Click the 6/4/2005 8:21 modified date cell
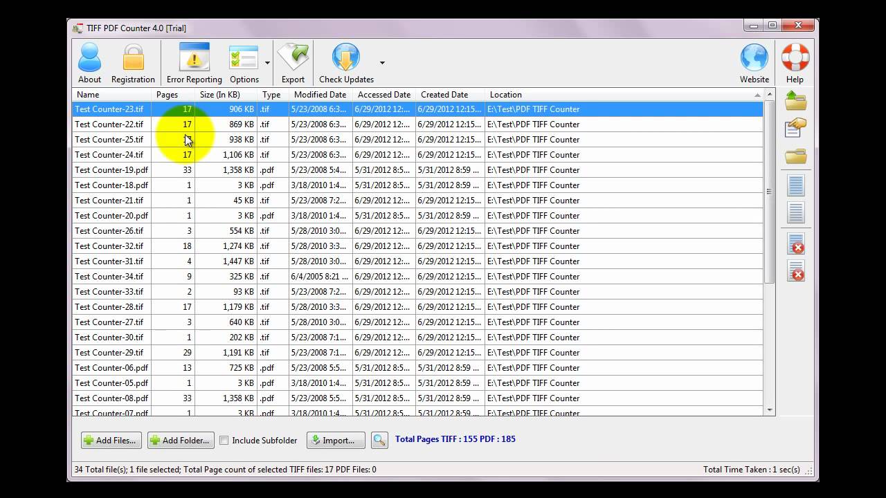The height and width of the screenshot is (498, 886). pyautogui.click(x=320, y=277)
